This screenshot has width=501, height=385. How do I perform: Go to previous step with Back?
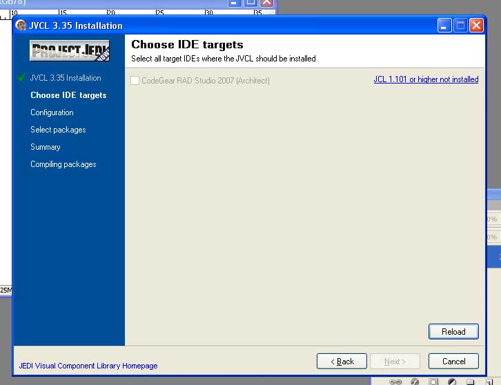coord(342,361)
